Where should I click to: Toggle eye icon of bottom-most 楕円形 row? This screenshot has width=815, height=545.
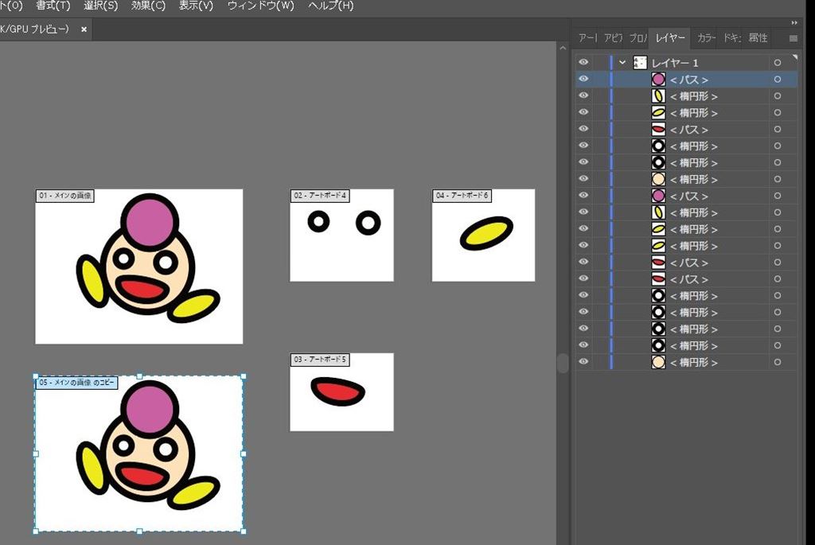tap(583, 362)
